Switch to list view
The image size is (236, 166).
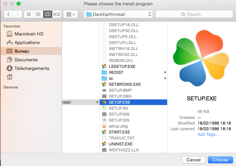pos(38,14)
